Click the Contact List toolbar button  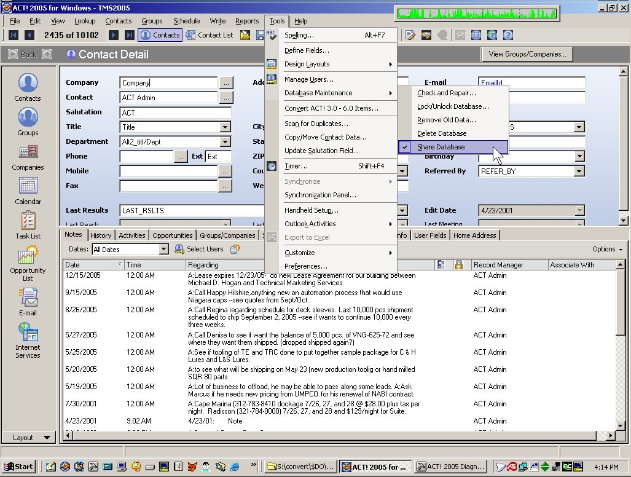pos(210,35)
